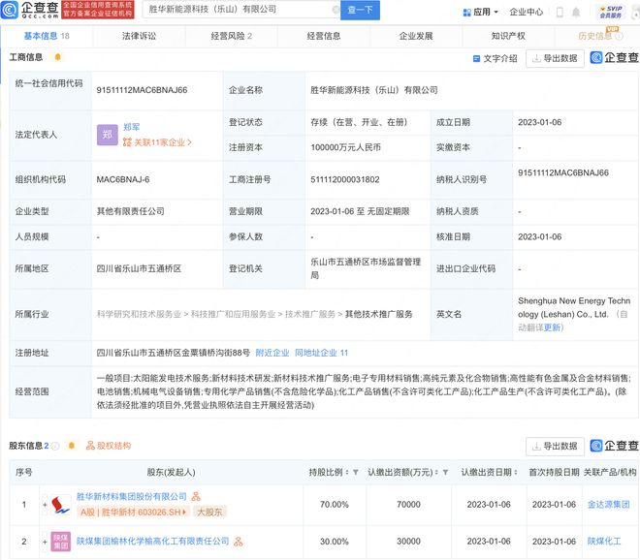The image size is (640, 560).
Task: Open equity structure icon after 胜华新材料集团股份有限公司
Action: [x=196, y=496]
